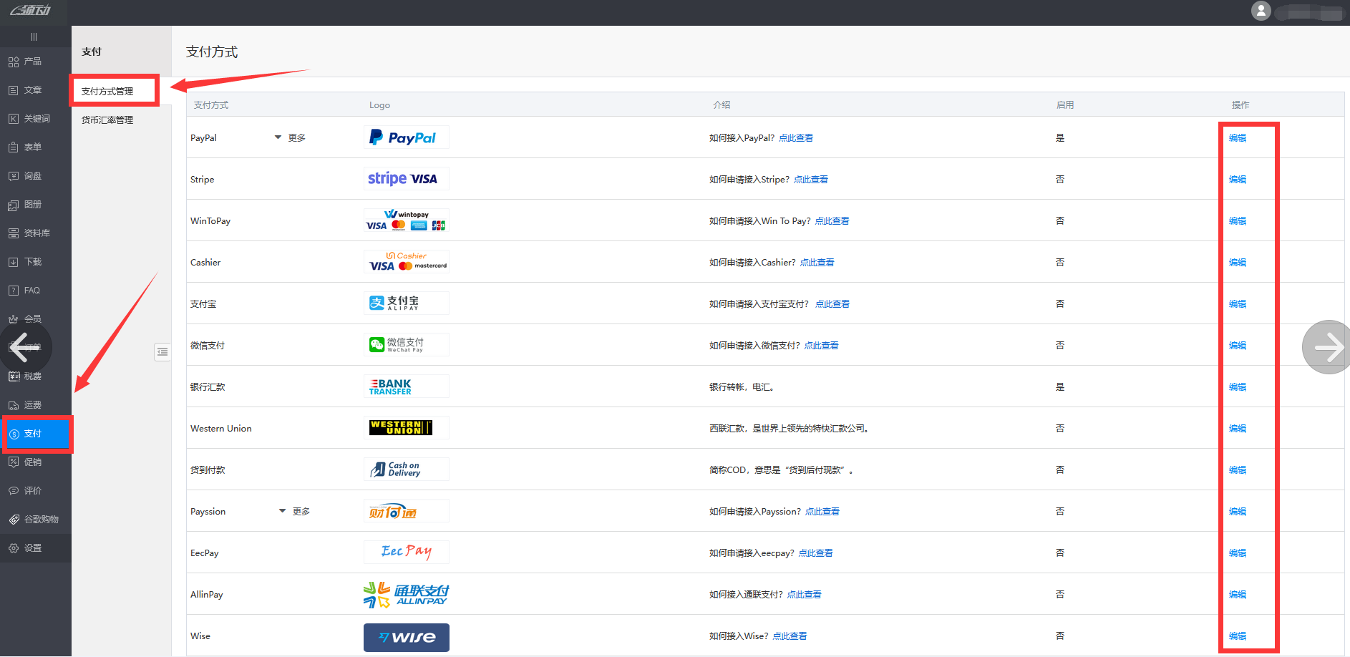Click 编辑 for the Wise row
1350x657 pixels.
(1237, 636)
